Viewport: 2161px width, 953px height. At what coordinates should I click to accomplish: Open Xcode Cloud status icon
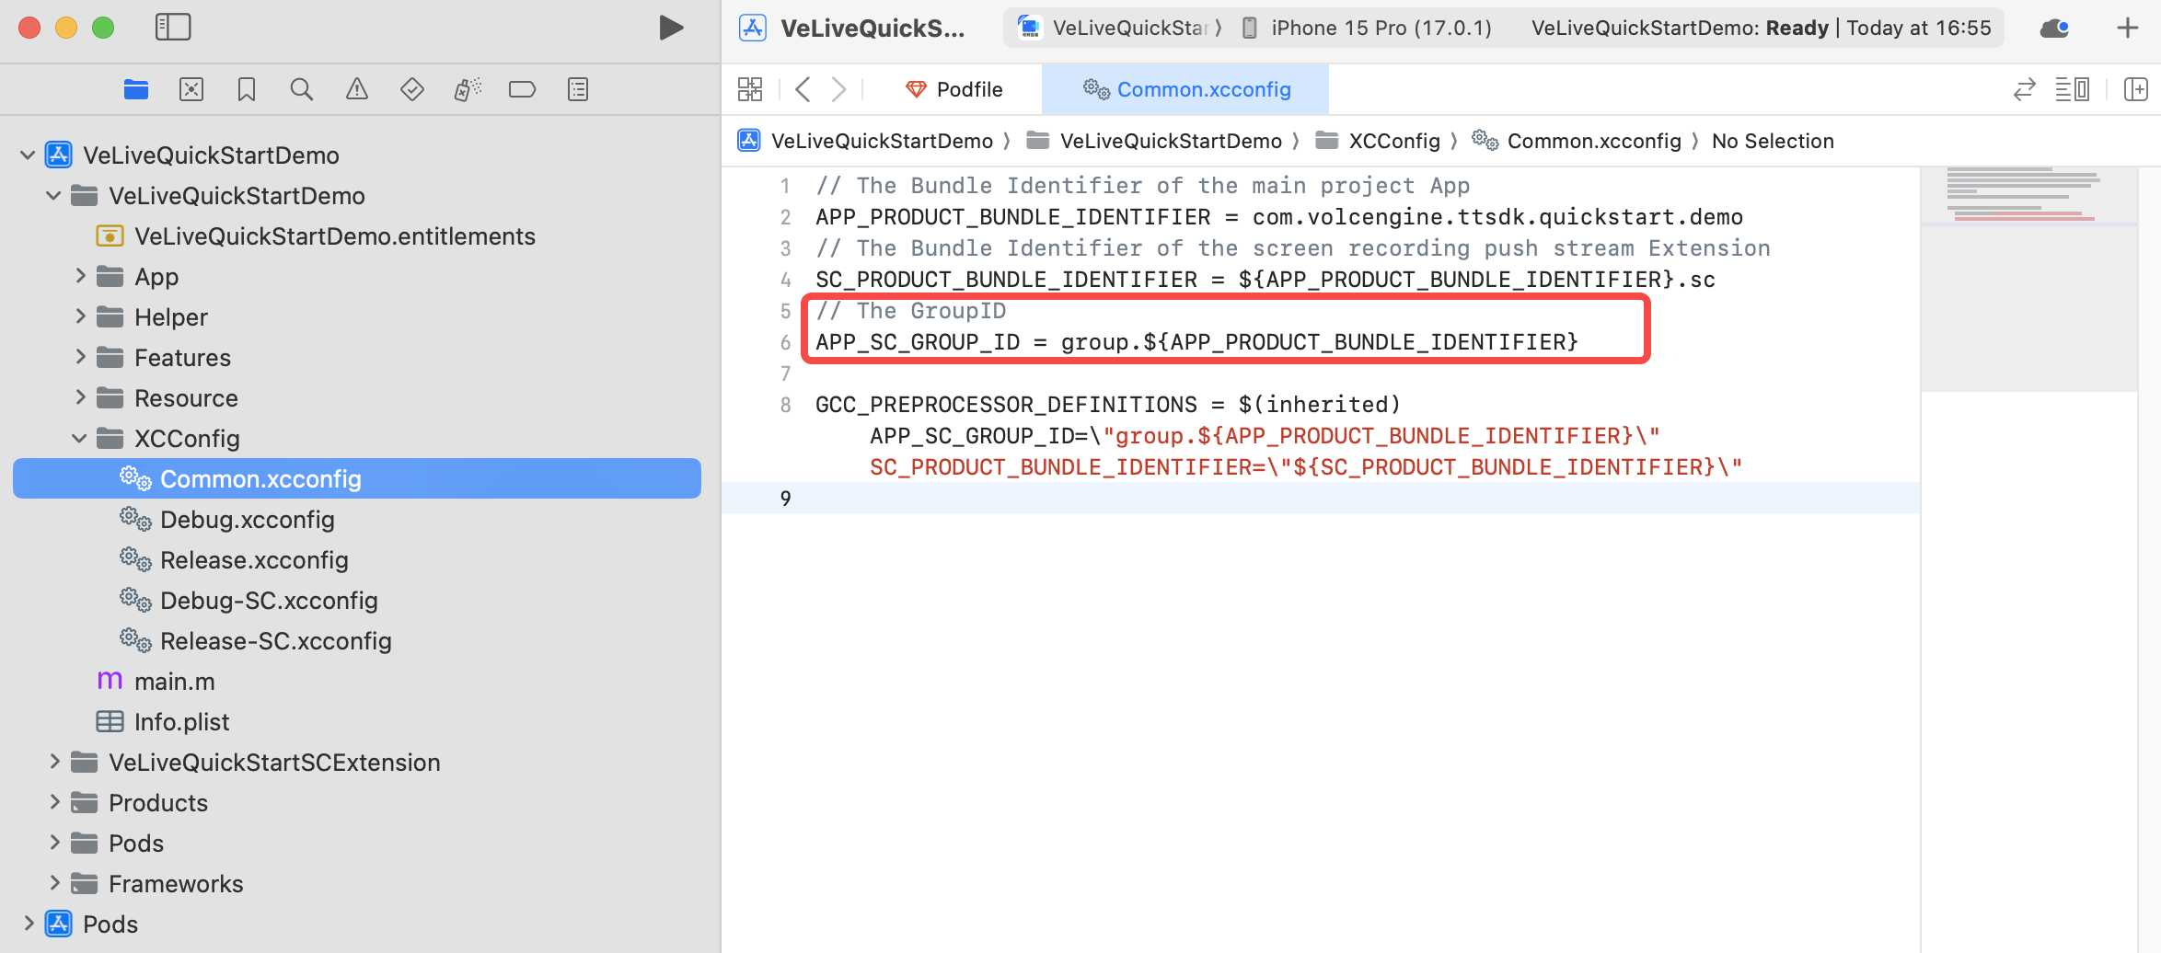(2054, 28)
